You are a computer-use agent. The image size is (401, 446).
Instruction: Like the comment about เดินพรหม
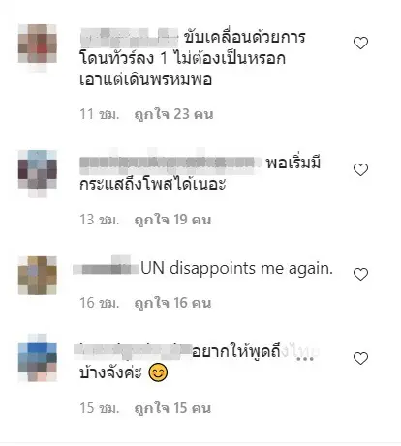coord(360,43)
